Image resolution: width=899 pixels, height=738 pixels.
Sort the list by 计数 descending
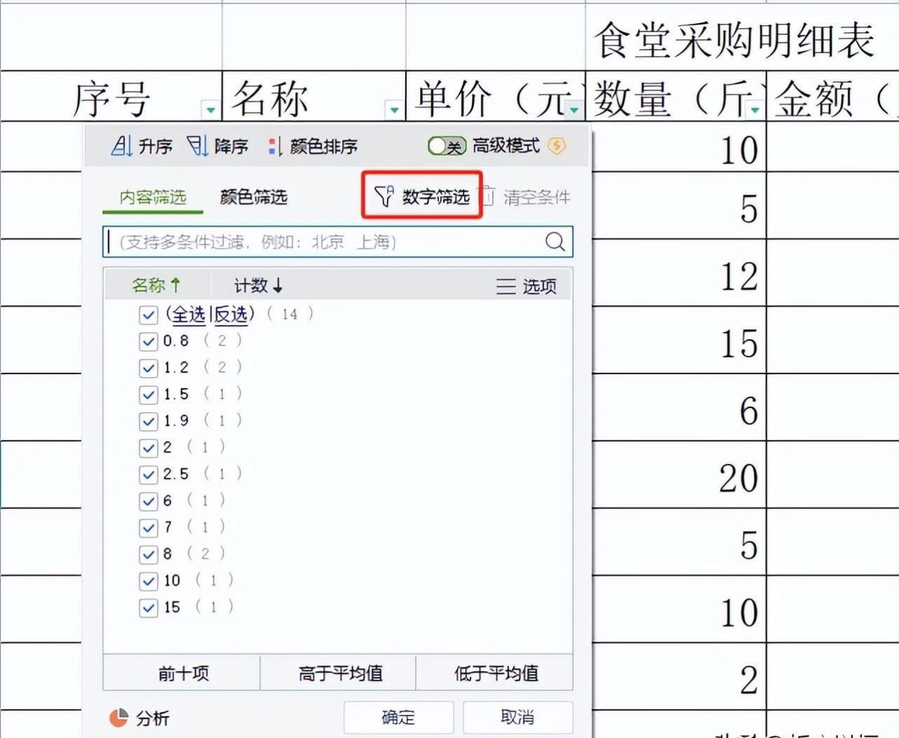[258, 285]
